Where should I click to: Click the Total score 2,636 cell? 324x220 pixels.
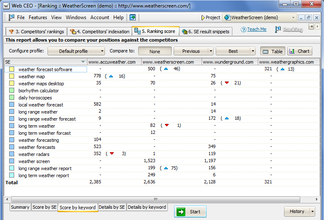pyautogui.click(x=149, y=182)
